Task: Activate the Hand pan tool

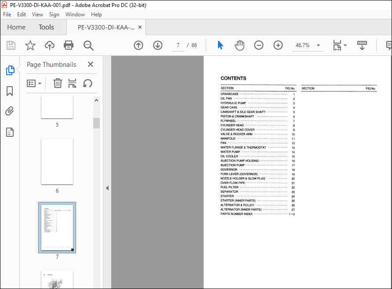Action: 240,45
